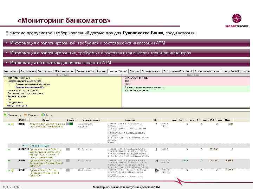Screen dimensions: 253x189
Task: Click the banner 'Информация об остатках денежных средств в АТМ'
Action: coord(126,63)
